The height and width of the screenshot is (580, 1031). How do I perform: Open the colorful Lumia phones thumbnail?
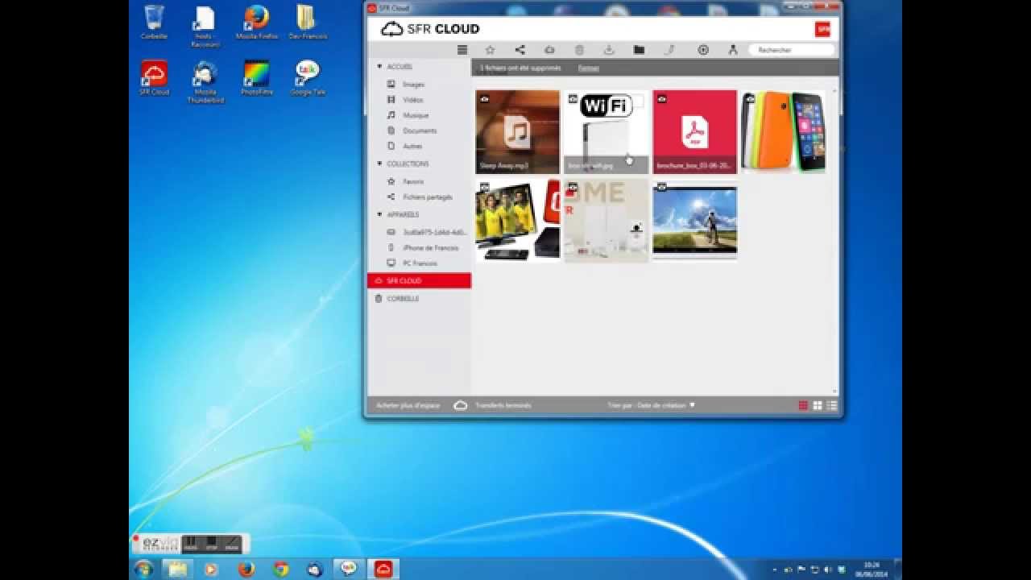[x=783, y=132]
